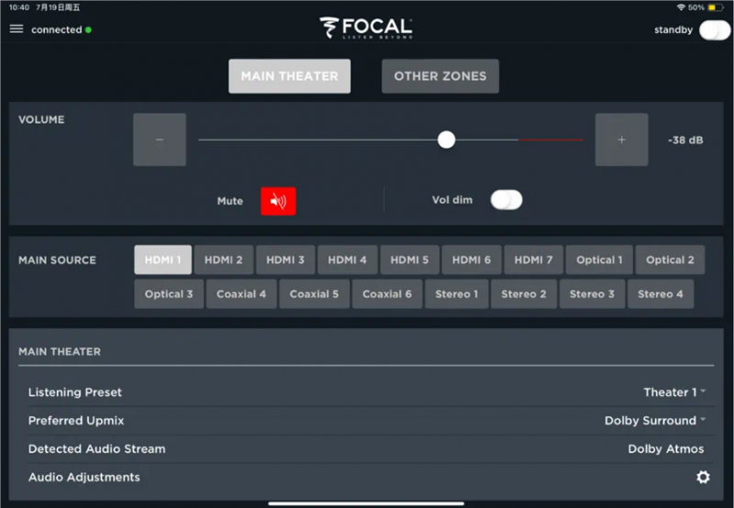Toggle the standby switch
This screenshot has width=734, height=508.
click(715, 30)
